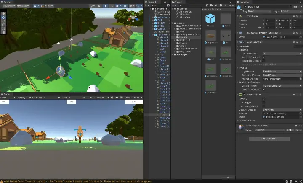Open the Global rotation mode dropdown

pyautogui.click(x=23, y=6)
